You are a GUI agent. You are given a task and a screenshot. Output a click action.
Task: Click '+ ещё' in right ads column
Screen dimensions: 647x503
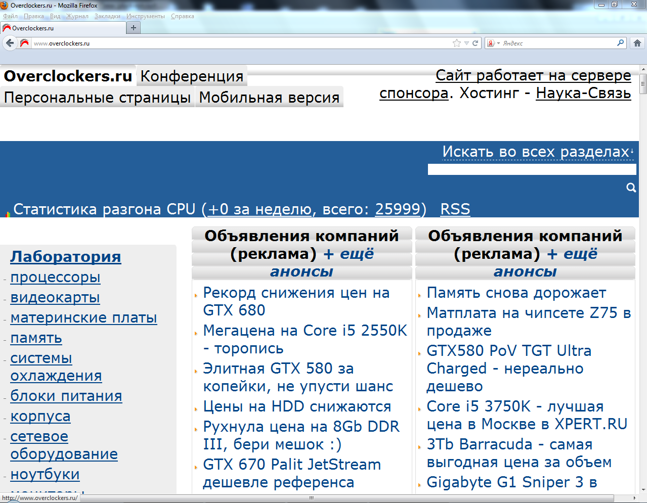572,253
